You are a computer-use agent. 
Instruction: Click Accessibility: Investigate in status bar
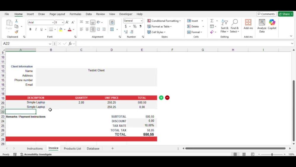(x=36, y=154)
